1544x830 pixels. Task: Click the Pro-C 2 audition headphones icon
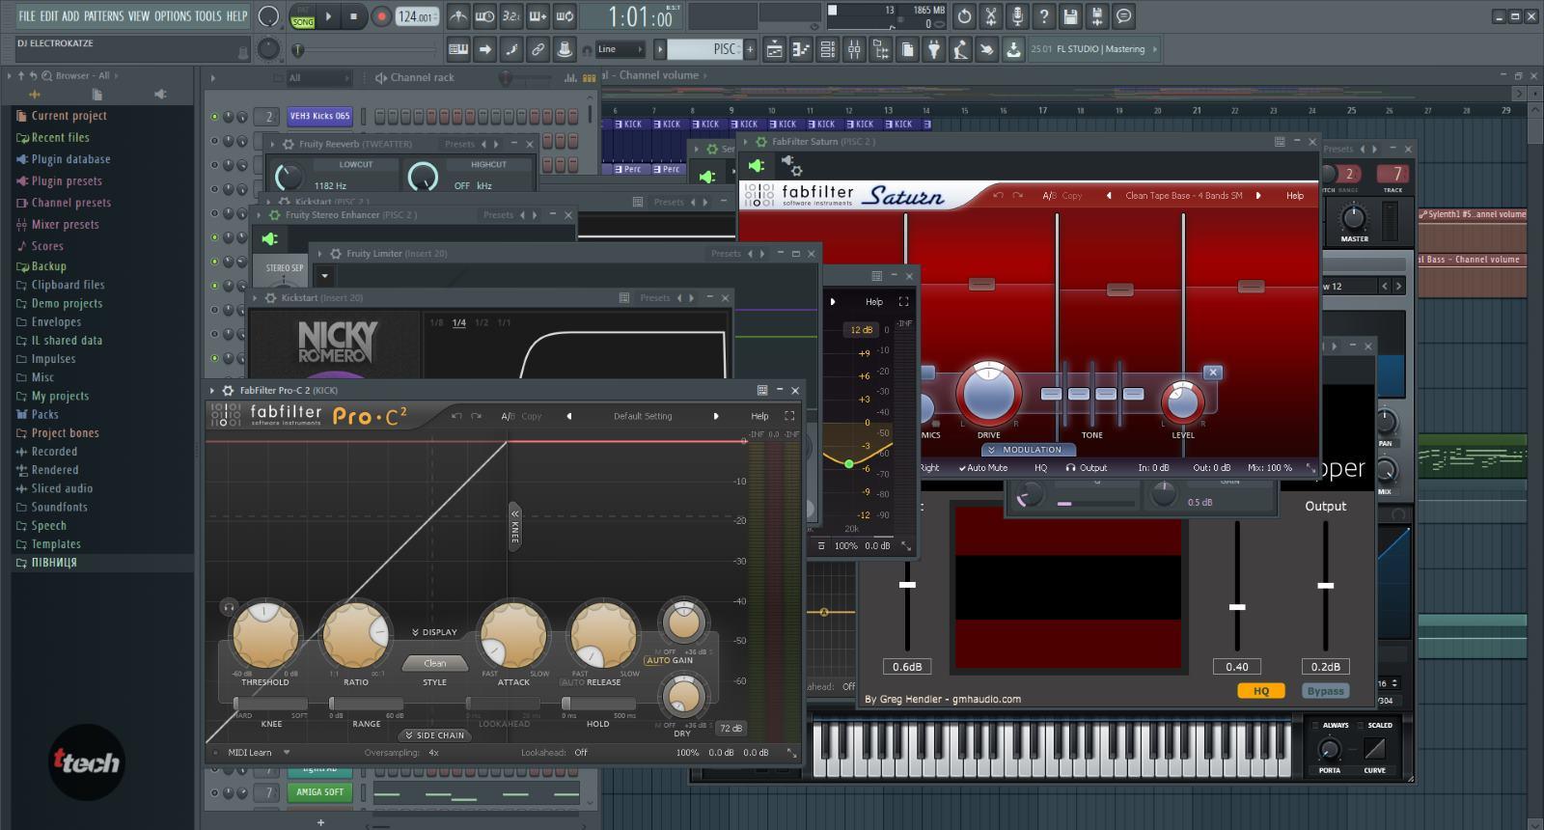click(x=229, y=607)
